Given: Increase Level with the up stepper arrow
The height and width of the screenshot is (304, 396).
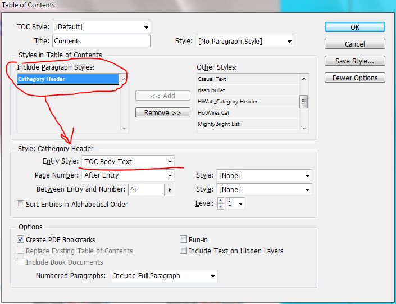Looking at the screenshot, I should tap(221, 201).
